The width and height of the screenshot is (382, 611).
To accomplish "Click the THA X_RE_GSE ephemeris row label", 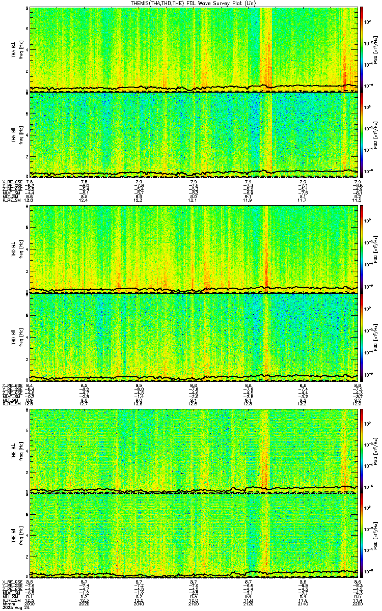I will pos(12,182).
